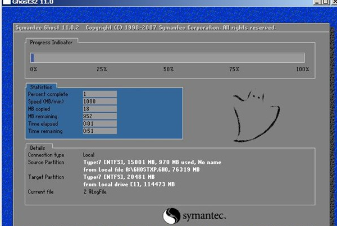Click the Progress Indicator group label
337x226 pixels.
[51, 43]
